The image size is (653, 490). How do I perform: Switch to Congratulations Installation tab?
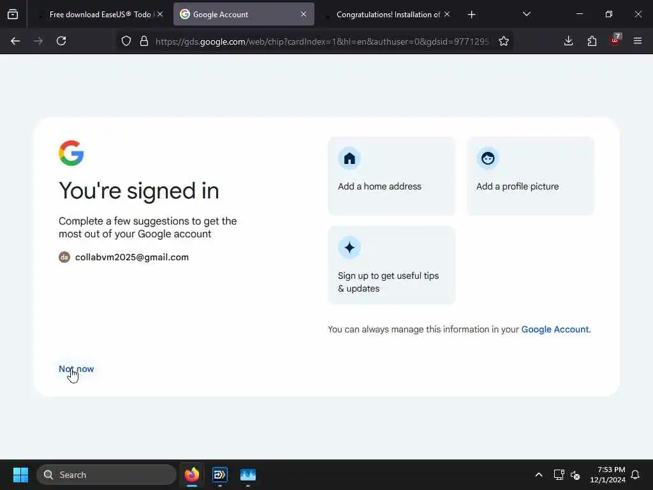tap(388, 15)
